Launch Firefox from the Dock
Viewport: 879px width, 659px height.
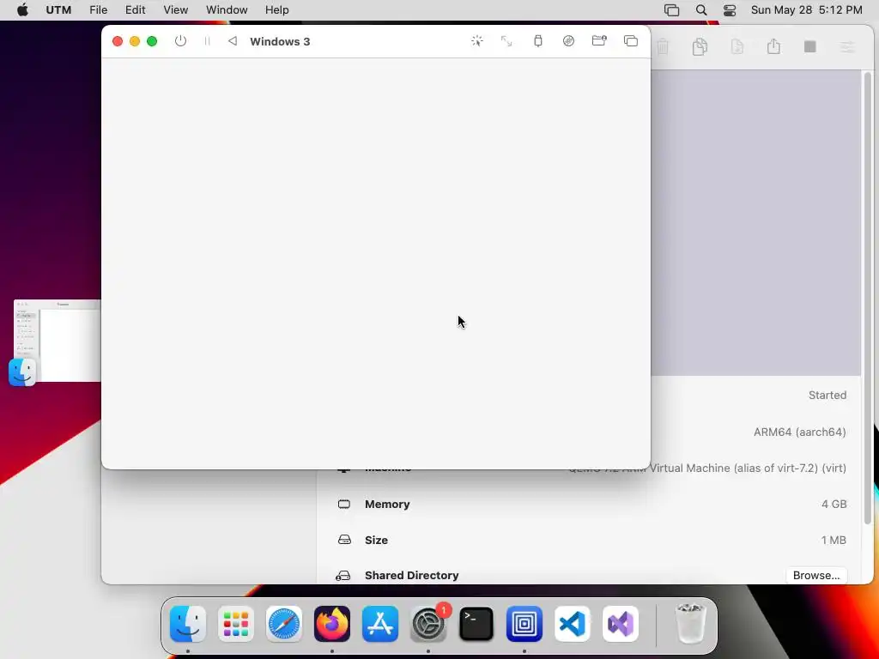[x=332, y=624]
